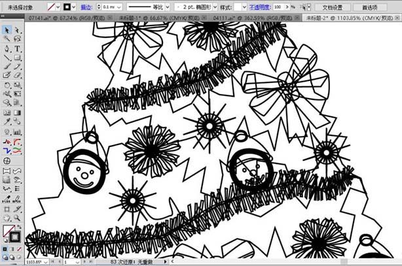Viewport: 402px width, 266px height.
Task: Activate the Fill box in toolbox
Action: pyautogui.click(x=8, y=230)
